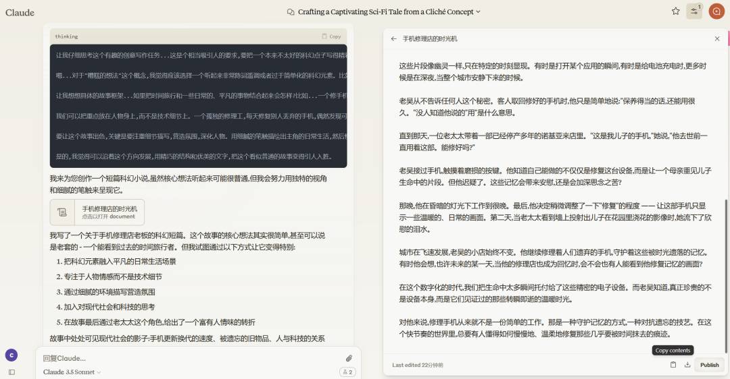
Task: Click list item 专注于人物情感而不是技术细节
Action: (113, 276)
